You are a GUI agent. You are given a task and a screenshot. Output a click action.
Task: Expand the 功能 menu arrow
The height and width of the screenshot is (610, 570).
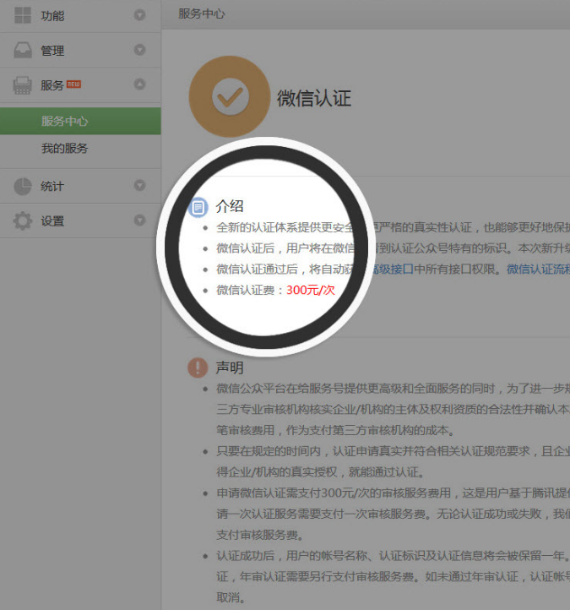tap(139, 15)
